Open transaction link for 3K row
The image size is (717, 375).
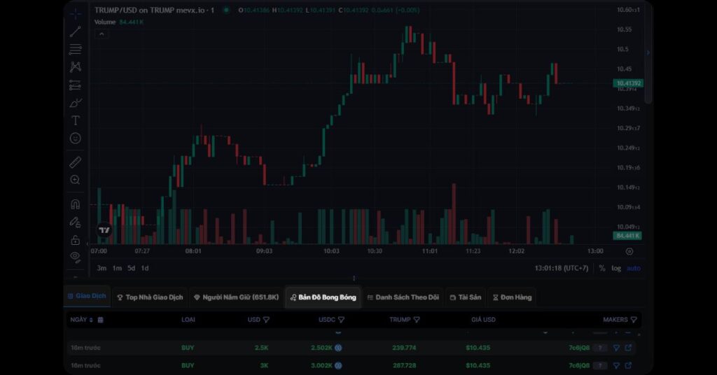pyautogui.click(x=628, y=365)
